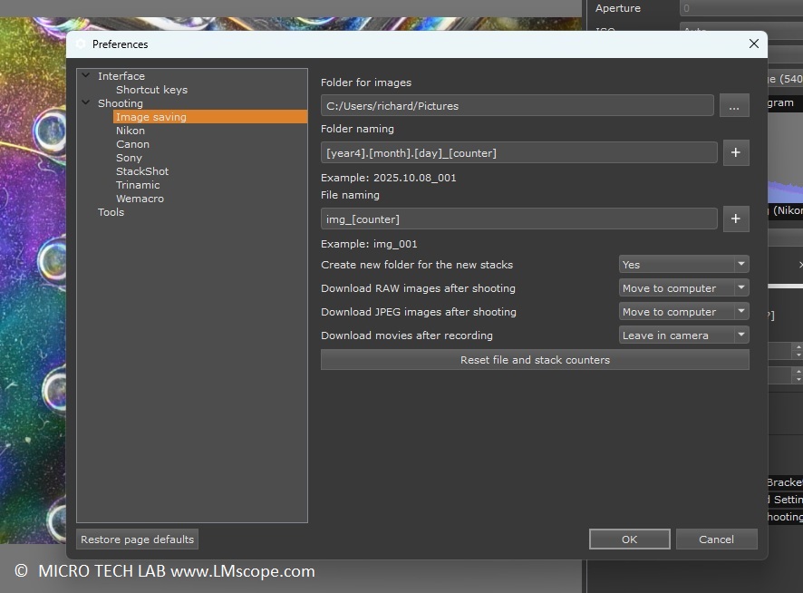803x593 pixels.
Task: Open Download RAW images dropdown
Action: (x=683, y=288)
